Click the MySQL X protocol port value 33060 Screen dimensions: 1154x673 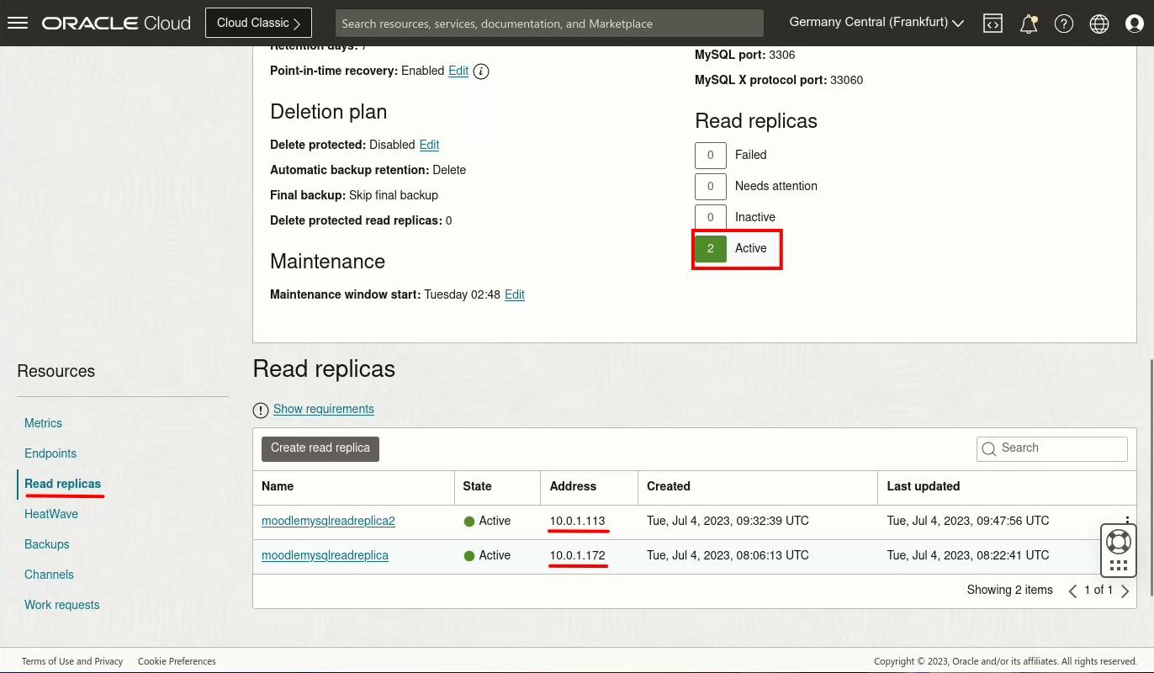coord(846,80)
